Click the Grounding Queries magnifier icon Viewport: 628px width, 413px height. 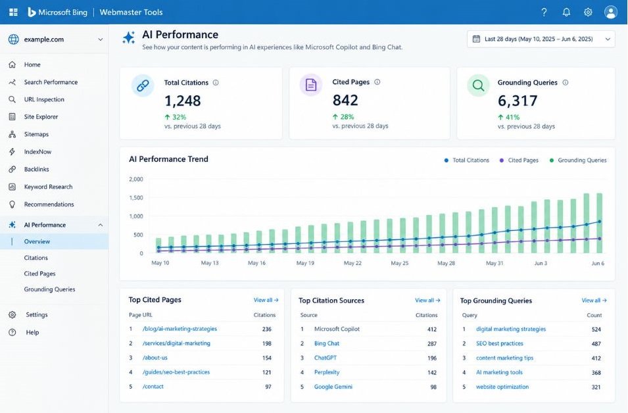pos(478,85)
